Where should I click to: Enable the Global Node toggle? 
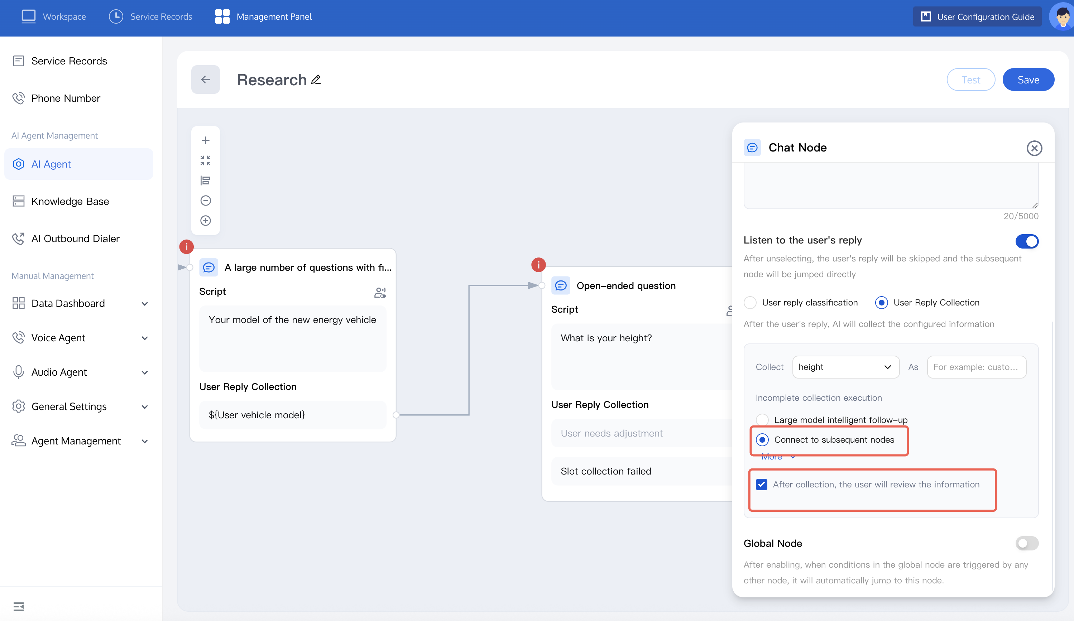click(x=1026, y=543)
